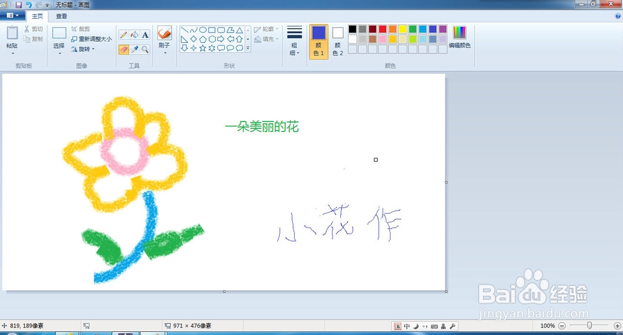Open the Outline (轮廓) dropdown
The image size is (623, 335).
click(x=266, y=29)
